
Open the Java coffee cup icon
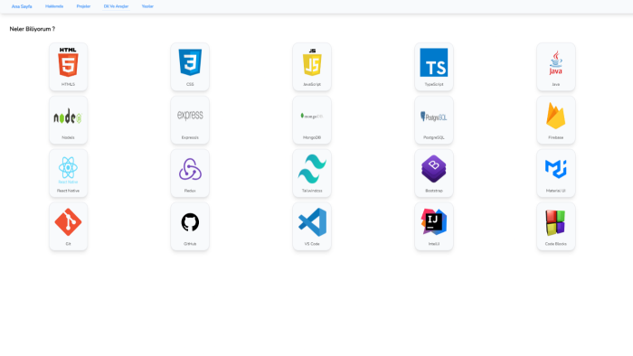[556, 62]
